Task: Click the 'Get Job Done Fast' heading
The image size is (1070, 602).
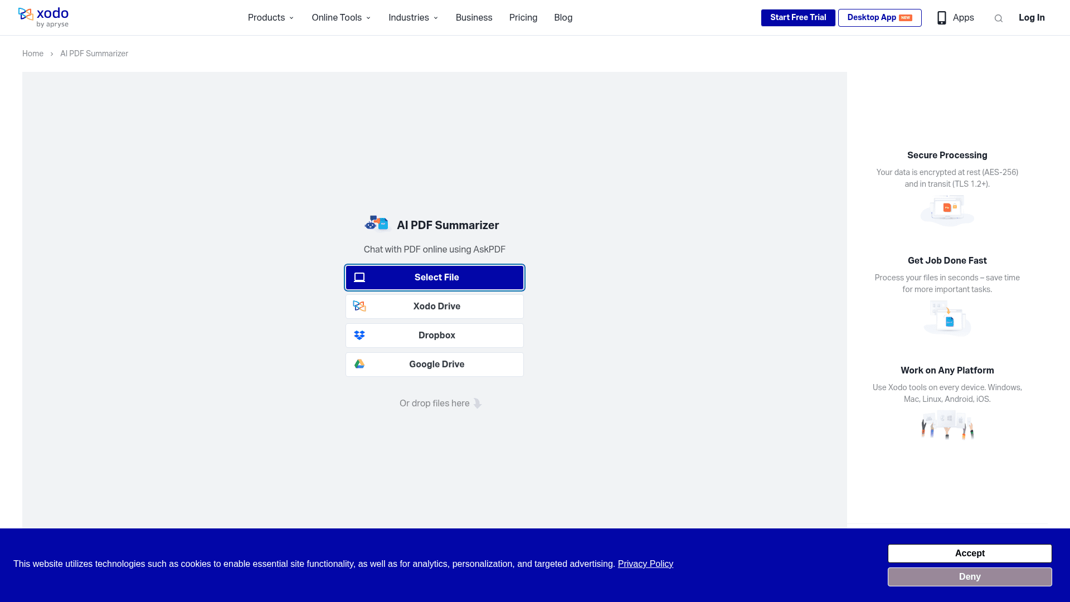Action: (x=947, y=261)
